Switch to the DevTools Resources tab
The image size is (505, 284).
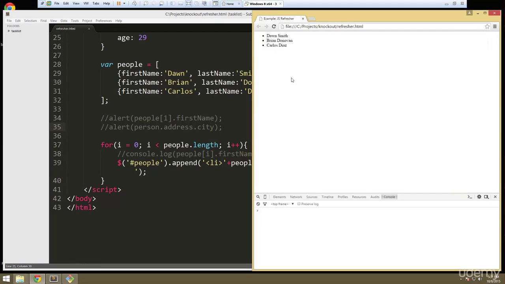tap(359, 197)
